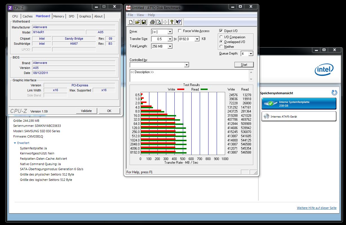Viewport: 346px width, 225px height.
Task: Click the Open folder icon in ATTO toolbar
Action: pyautogui.click(x=137, y=22)
